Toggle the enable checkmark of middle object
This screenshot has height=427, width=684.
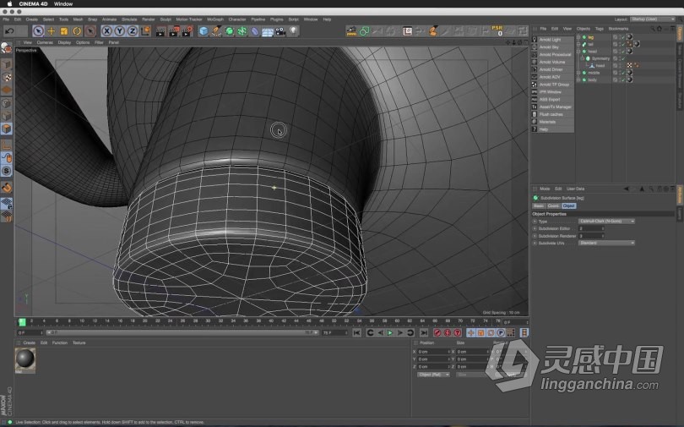(623, 73)
